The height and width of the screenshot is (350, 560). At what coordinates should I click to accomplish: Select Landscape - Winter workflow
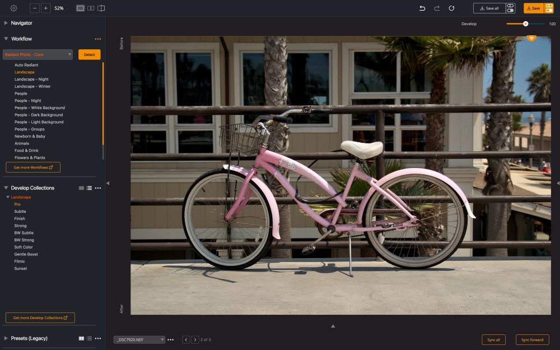tap(32, 86)
